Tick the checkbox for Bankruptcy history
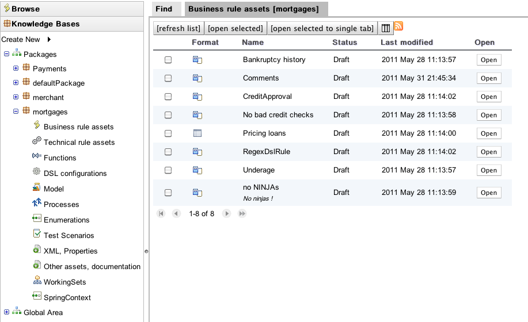Image resolution: width=528 pixels, height=322 pixels. point(168,60)
